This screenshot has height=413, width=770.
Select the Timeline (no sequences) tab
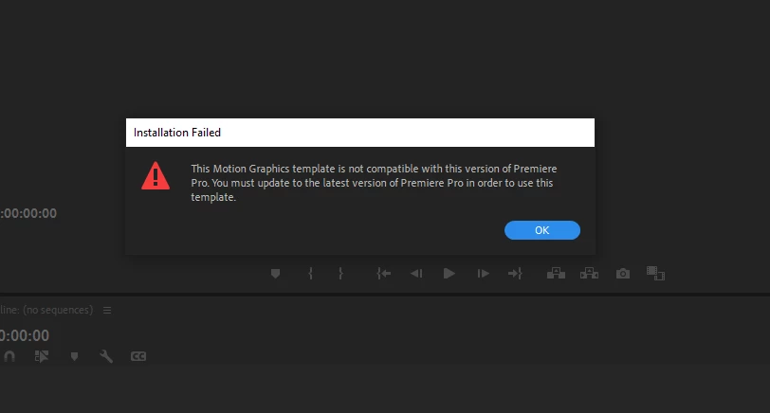pyautogui.click(x=46, y=310)
